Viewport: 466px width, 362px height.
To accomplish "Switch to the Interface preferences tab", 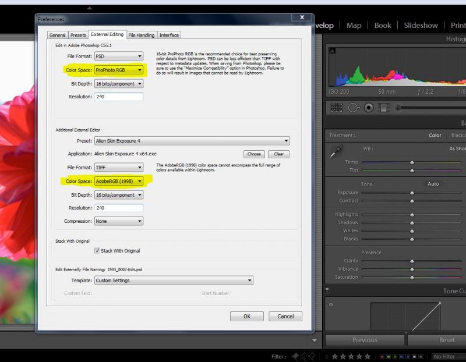I will pos(169,35).
